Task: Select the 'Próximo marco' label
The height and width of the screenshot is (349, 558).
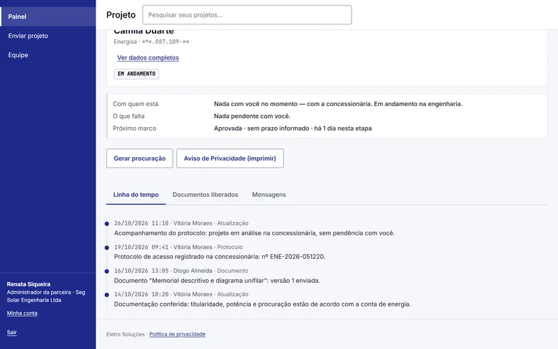Action: tap(135, 128)
